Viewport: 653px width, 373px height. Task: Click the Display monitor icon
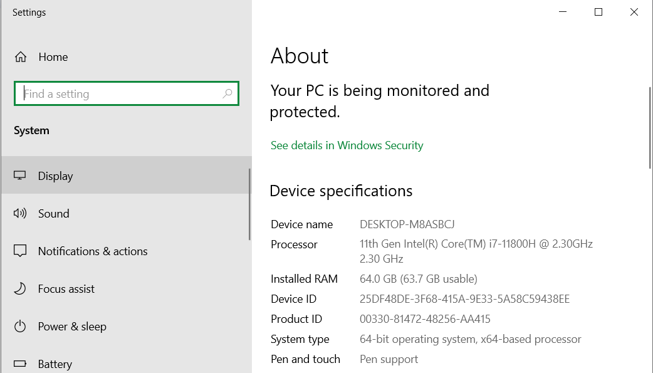pos(20,176)
